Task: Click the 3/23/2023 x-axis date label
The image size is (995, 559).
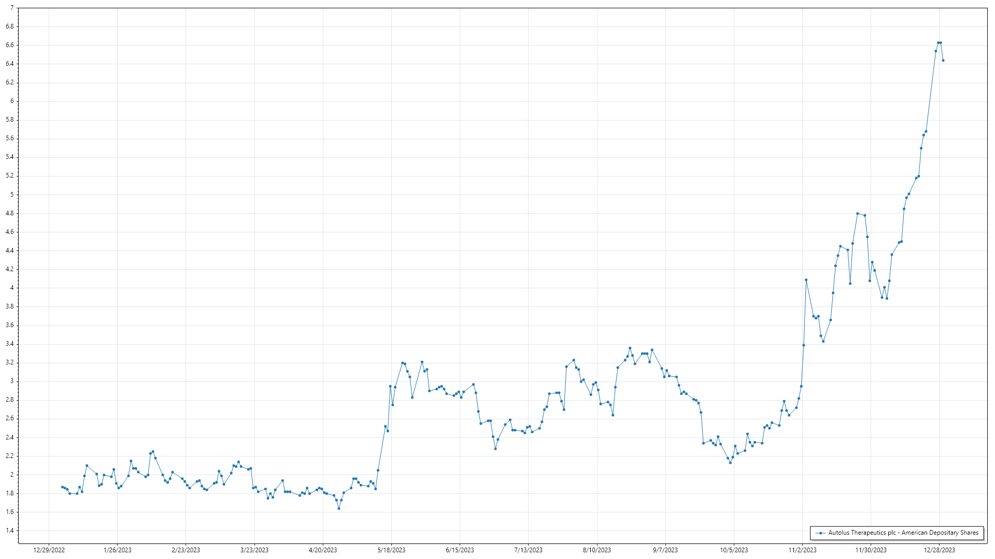Action: coord(254,550)
